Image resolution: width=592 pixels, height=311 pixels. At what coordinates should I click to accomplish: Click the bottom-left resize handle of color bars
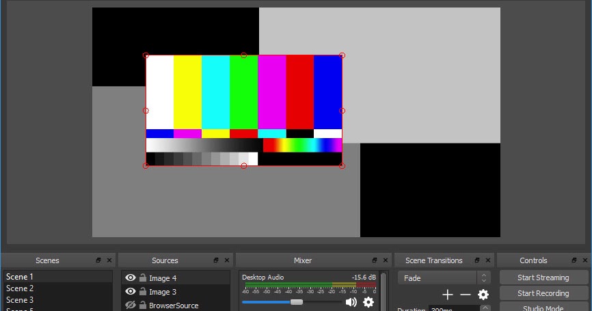pos(146,165)
